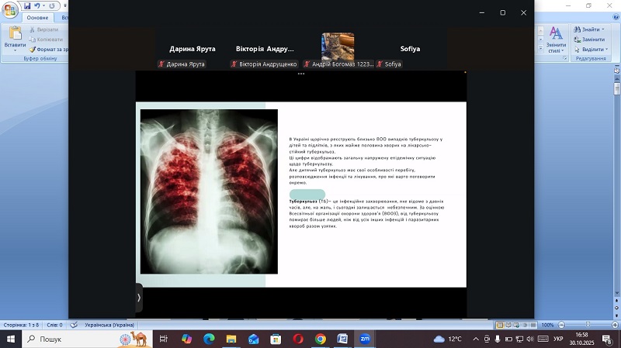The width and height of the screenshot is (621, 348).
Task: Click the Replace (Замінити) button
Action: [x=589, y=40]
